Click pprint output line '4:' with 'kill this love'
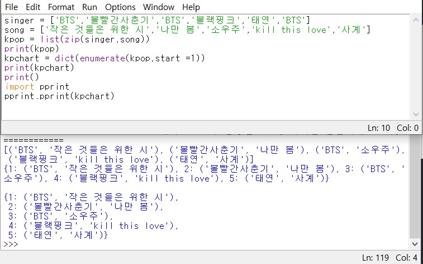Image resolution: width=423 pixels, height=264 pixels. (x=93, y=226)
